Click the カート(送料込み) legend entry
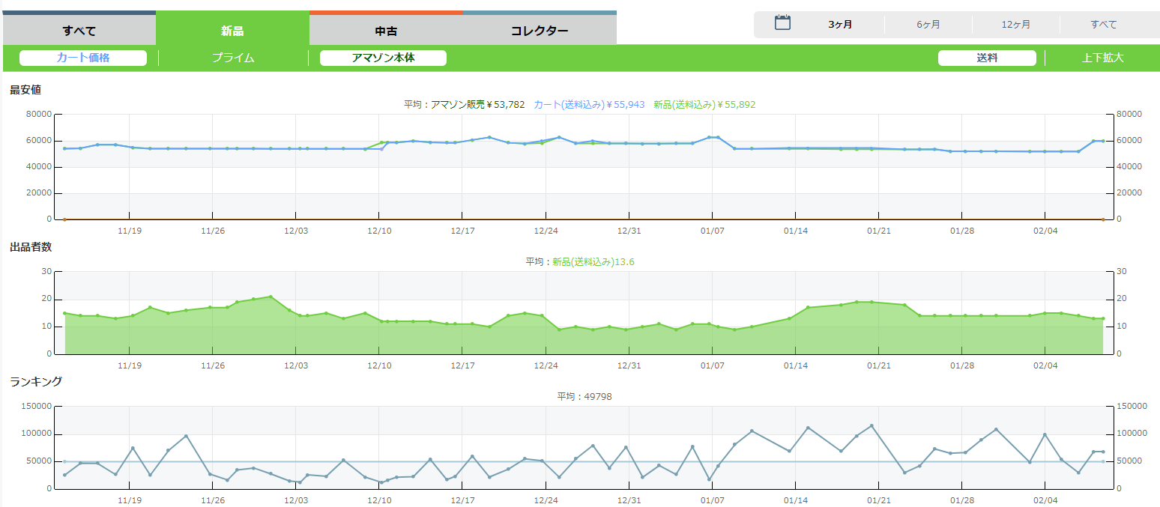 pyautogui.click(x=589, y=105)
